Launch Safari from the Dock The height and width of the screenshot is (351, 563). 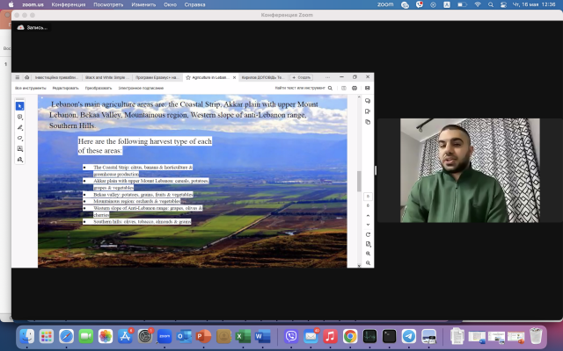click(x=67, y=336)
